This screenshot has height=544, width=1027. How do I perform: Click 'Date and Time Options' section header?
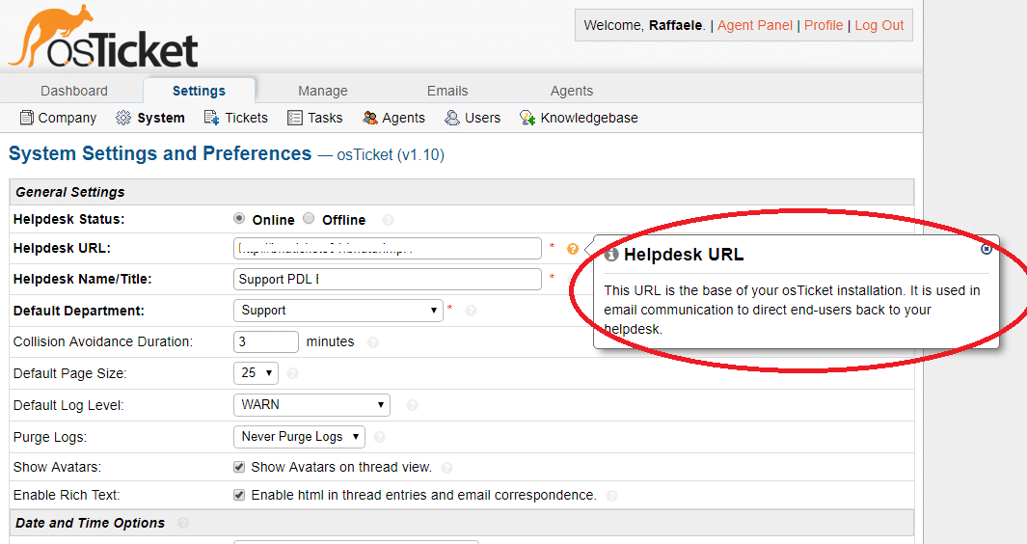(x=91, y=523)
